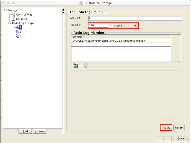Open the M Bytes unit dropdown
Screen dimensions: 191x143
pyautogui.click(x=124, y=26)
